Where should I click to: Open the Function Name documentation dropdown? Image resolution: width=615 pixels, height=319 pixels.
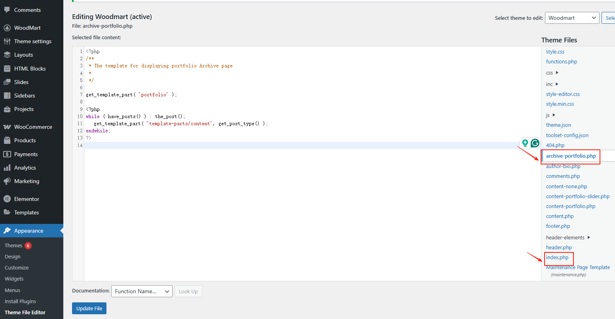(142, 291)
